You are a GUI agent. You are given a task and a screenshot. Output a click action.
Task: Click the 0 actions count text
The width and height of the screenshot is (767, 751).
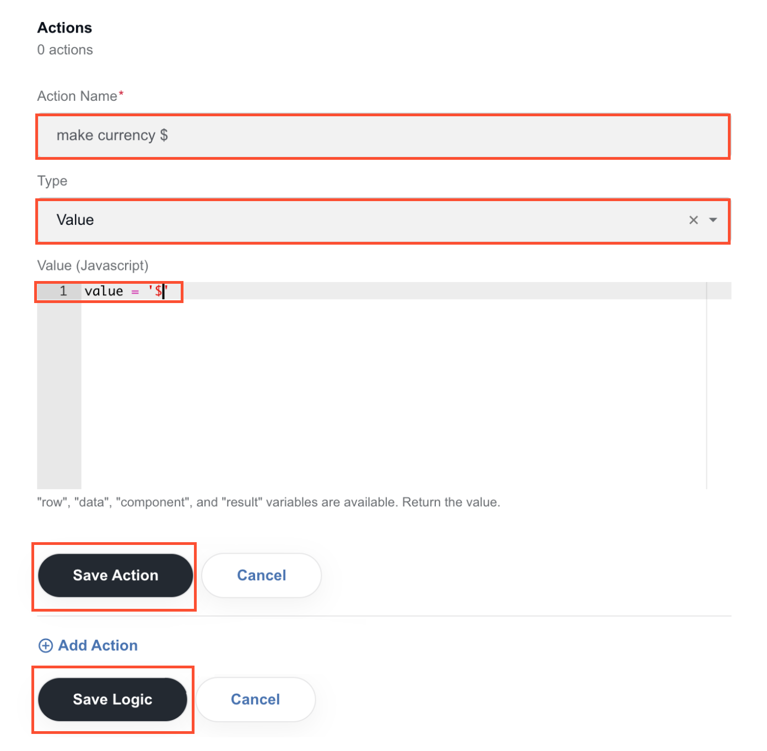[x=65, y=50]
